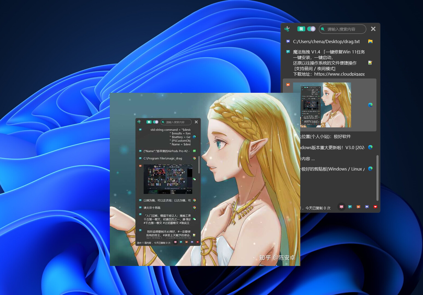Select the C:/Users/chena/Desktop/drag.txt entry
423x295 pixels.
pyautogui.click(x=329, y=42)
